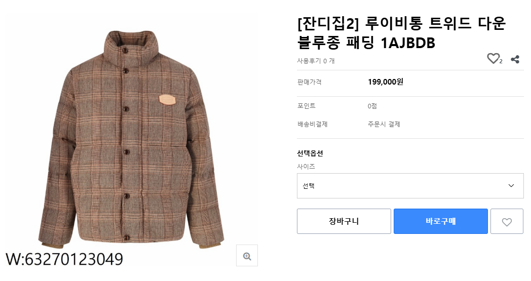Add to wishlist with heart button beside 바로구매
The image size is (531, 281).
(x=507, y=221)
